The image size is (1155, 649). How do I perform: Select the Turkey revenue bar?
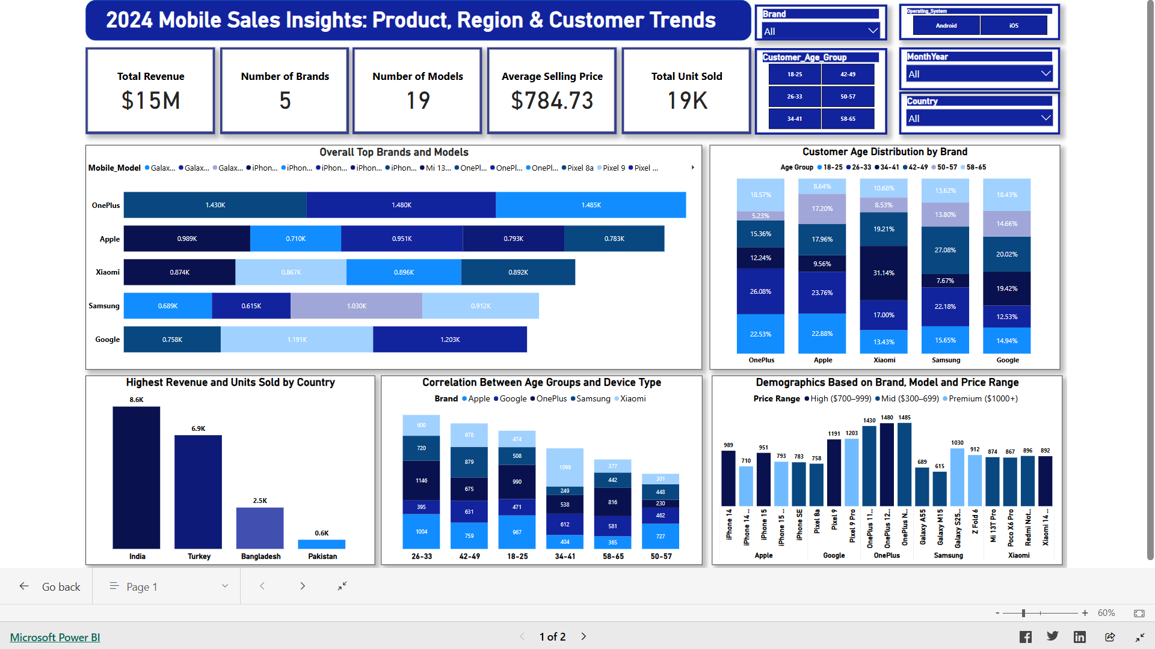[x=198, y=492]
